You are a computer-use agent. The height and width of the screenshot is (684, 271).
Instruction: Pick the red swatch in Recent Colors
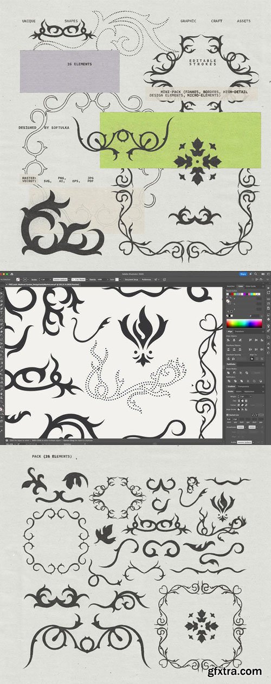[232, 294]
